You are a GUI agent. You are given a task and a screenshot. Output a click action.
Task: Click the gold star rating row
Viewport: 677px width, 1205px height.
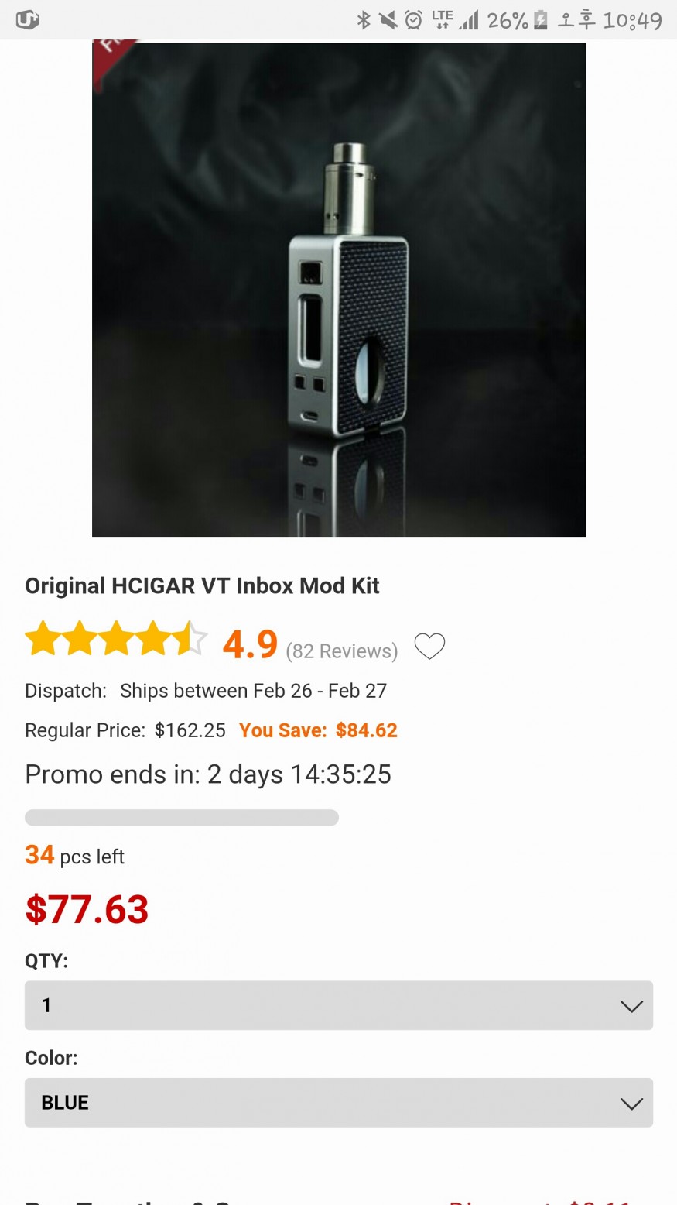point(116,640)
